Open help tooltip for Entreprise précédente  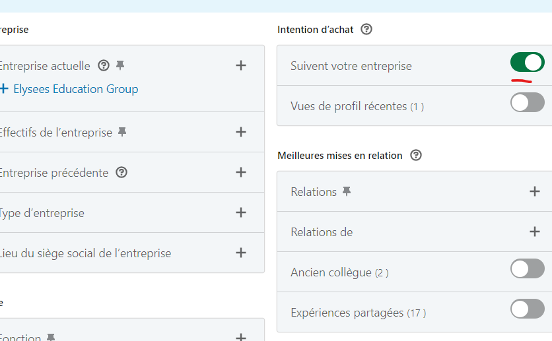pos(121,172)
